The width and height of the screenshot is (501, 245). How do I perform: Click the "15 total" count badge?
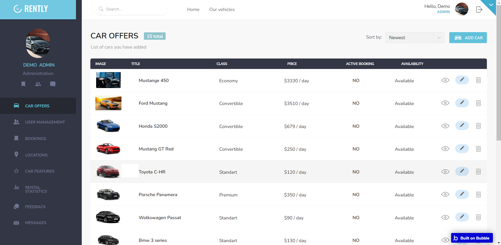155,36
